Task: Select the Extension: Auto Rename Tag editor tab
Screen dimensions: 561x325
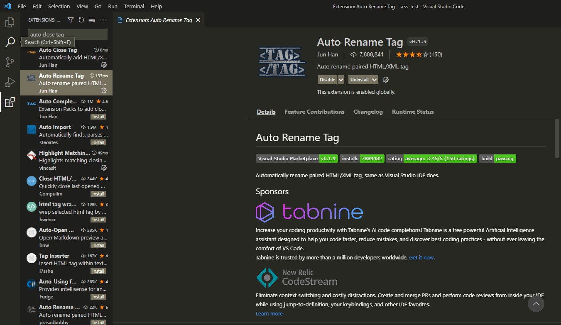Action: click(159, 20)
